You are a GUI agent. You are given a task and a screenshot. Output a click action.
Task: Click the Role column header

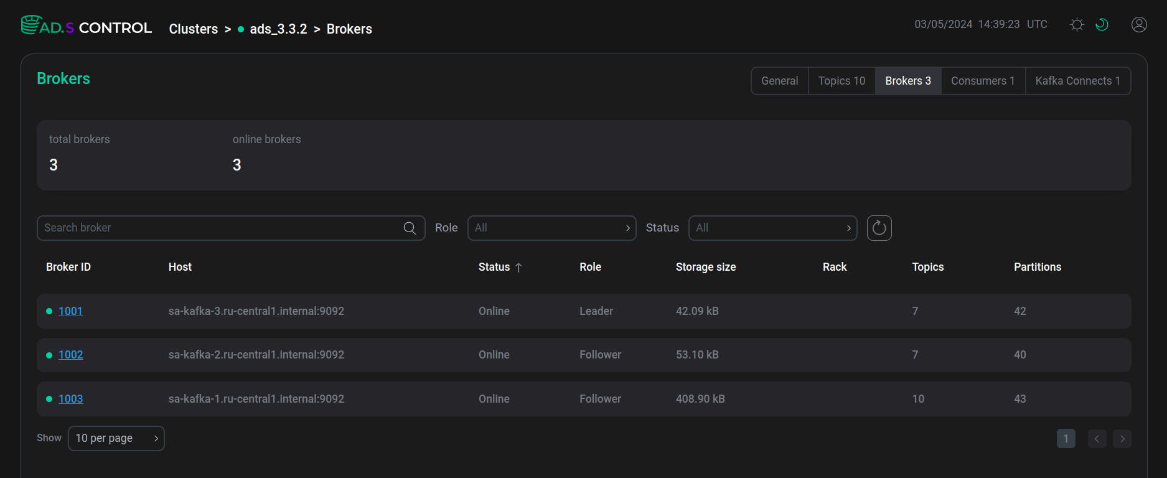click(590, 267)
